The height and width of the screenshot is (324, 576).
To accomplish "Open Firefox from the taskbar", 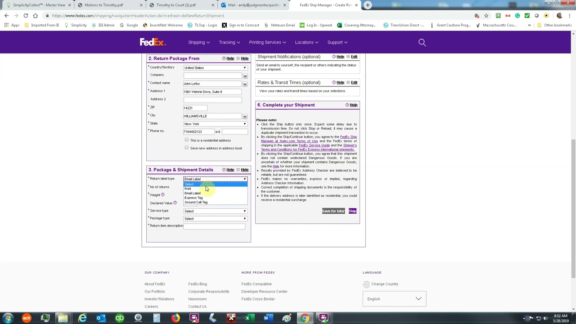I will [175, 318].
